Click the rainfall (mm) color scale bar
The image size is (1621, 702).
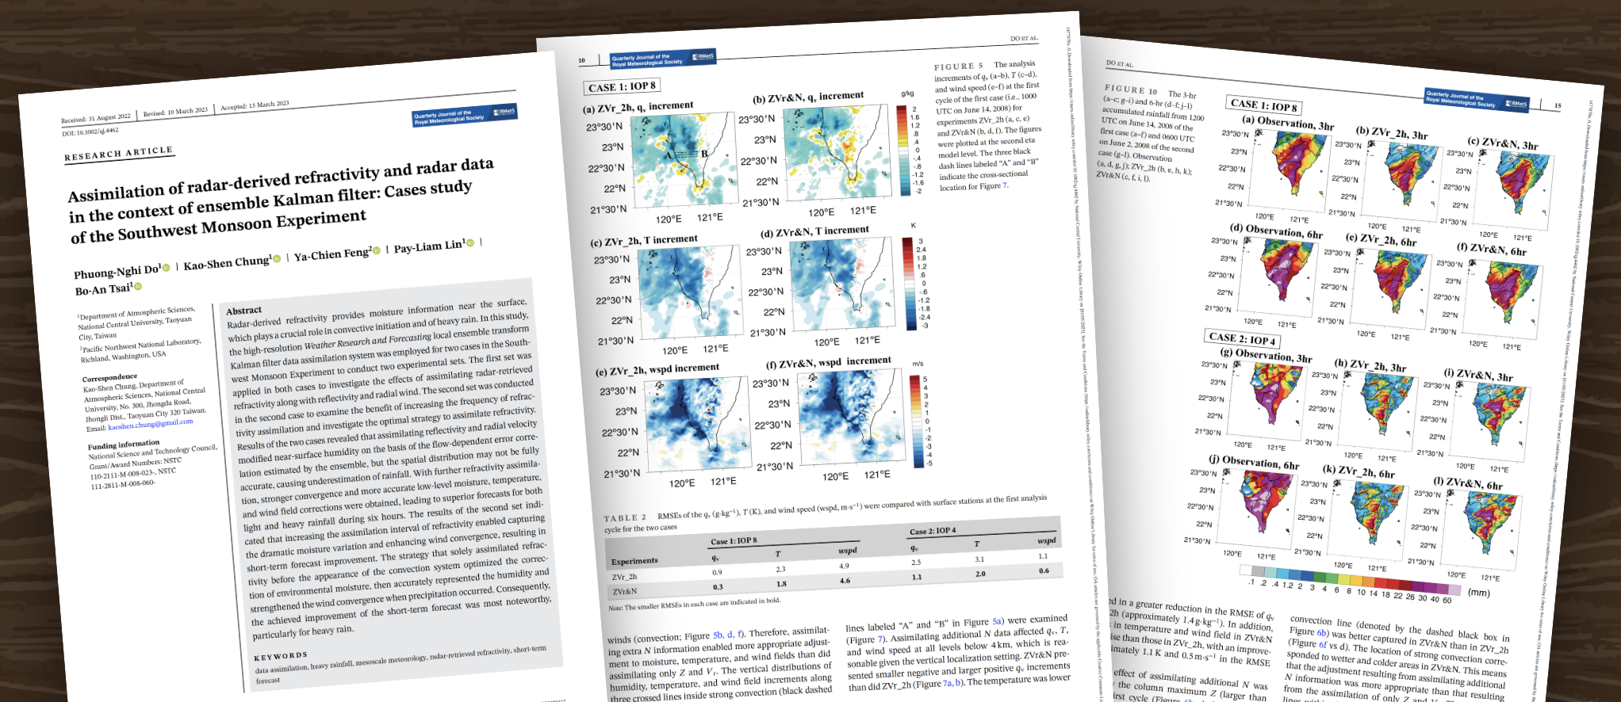click(1351, 579)
